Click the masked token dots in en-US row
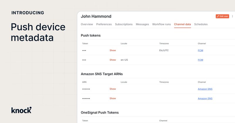The width and height of the screenshot is (235, 123). [x=84, y=60]
